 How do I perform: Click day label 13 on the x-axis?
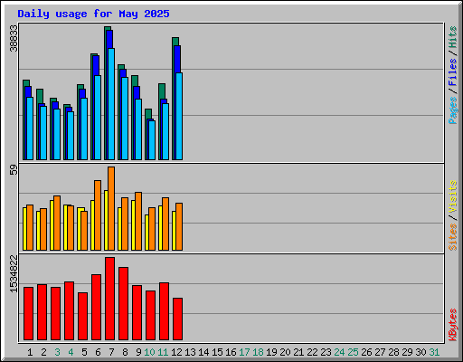click(x=190, y=352)
